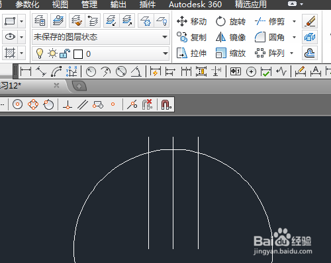Select the Jogged radius dimension tool
This screenshot has height=263, width=331.
(106, 72)
